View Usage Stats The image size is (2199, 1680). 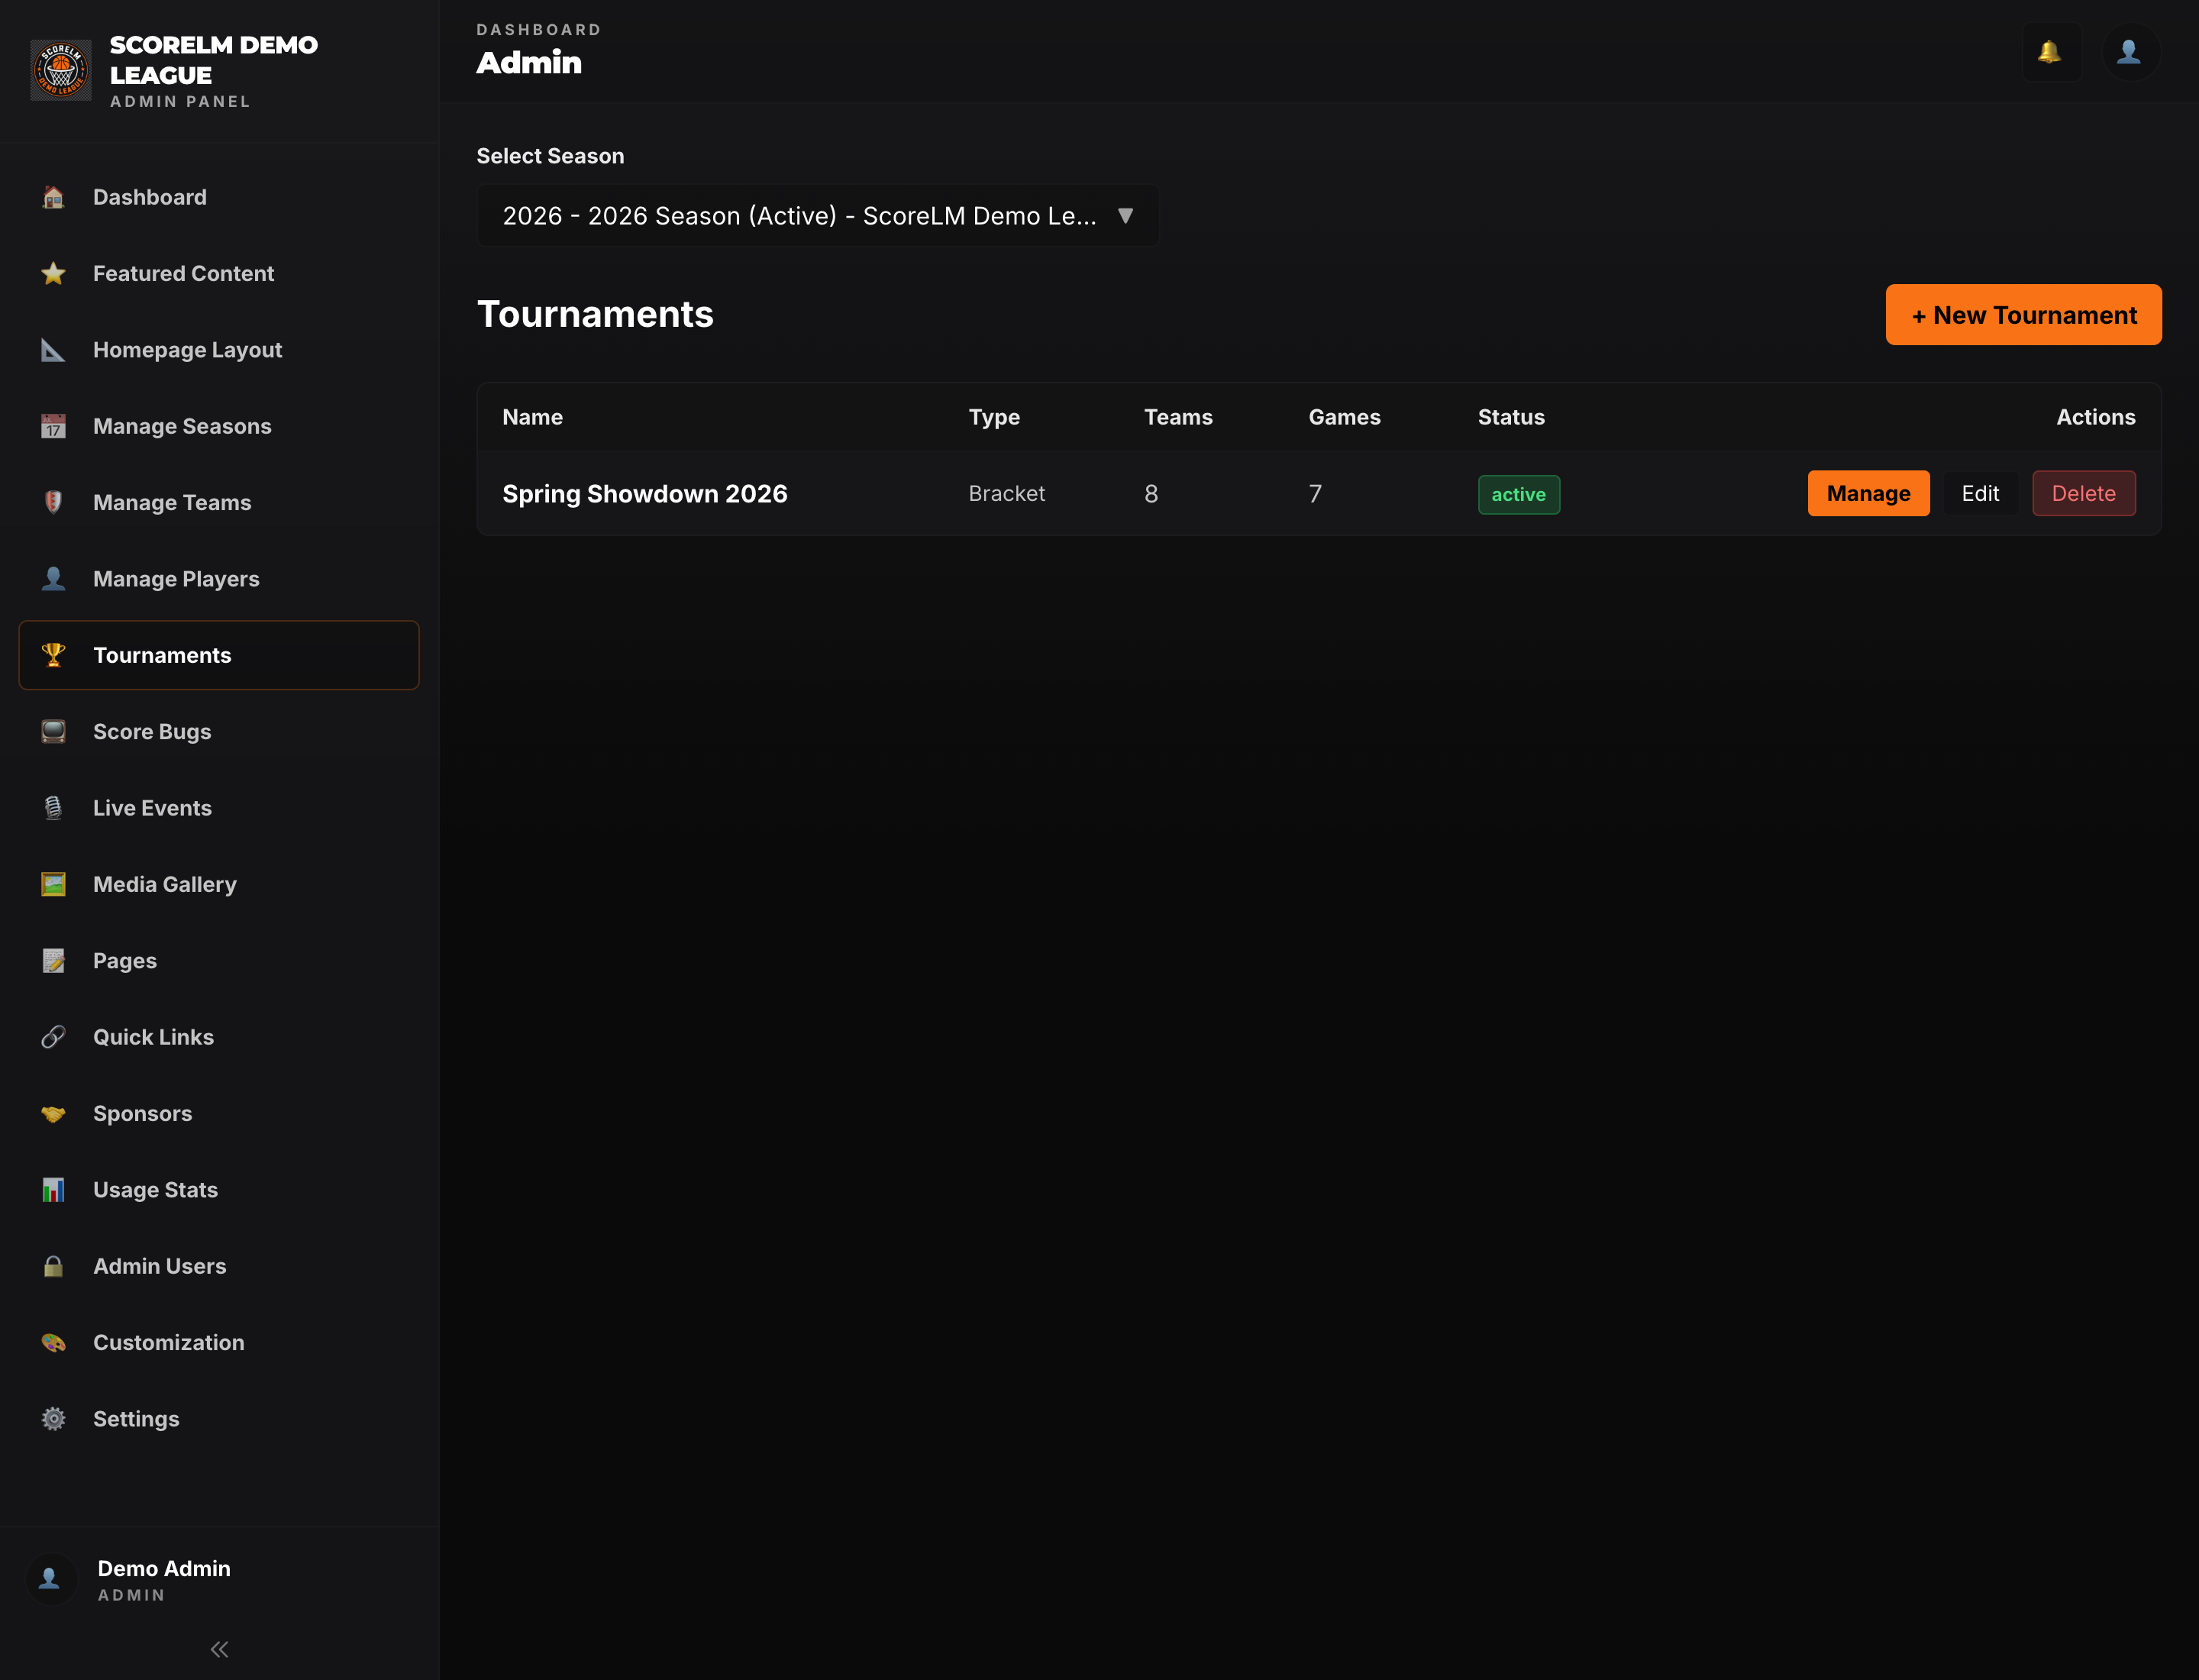219,1189
